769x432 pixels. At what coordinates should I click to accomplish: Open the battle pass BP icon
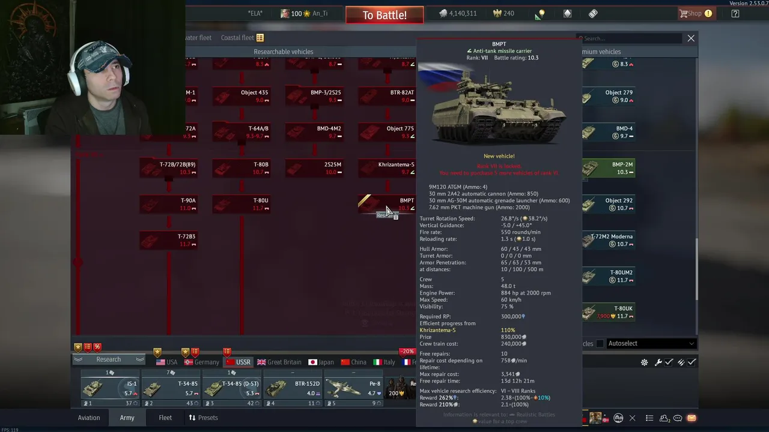(593, 14)
